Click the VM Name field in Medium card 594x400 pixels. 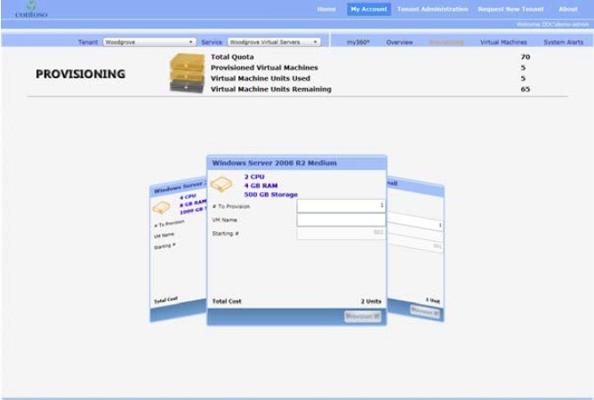point(341,220)
